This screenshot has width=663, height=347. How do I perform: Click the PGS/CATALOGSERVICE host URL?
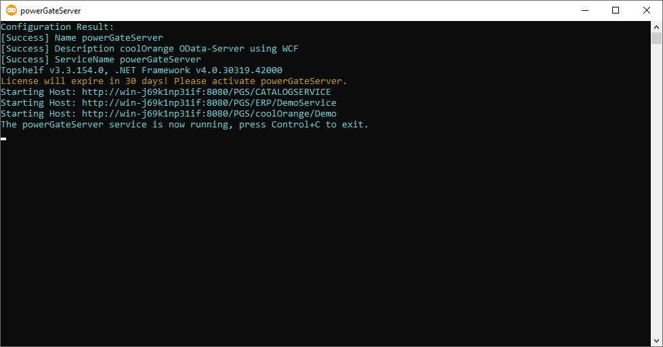[206, 92]
